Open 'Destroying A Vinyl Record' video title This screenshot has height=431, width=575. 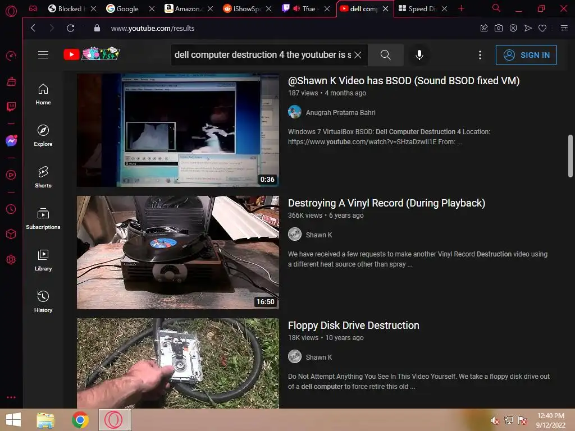pyautogui.click(x=386, y=203)
